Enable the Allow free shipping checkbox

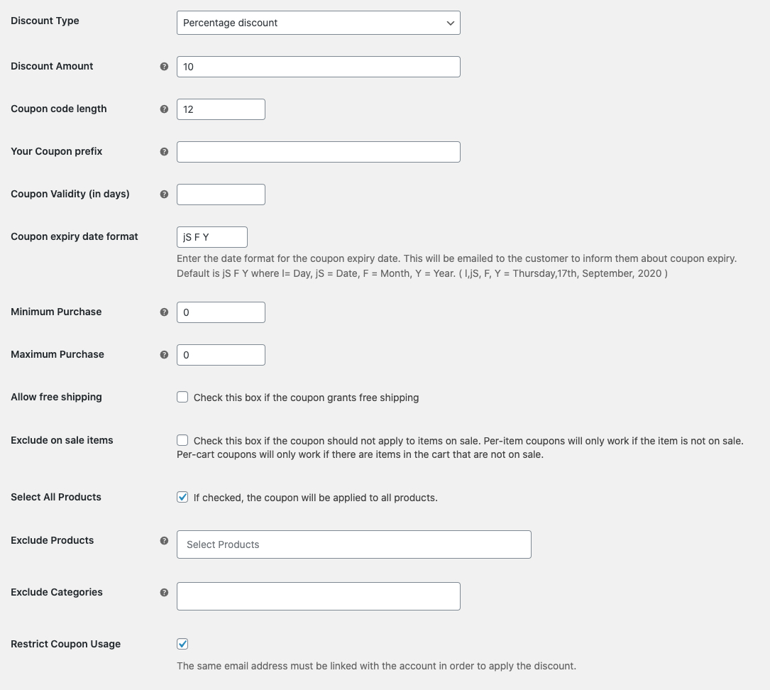tap(182, 397)
